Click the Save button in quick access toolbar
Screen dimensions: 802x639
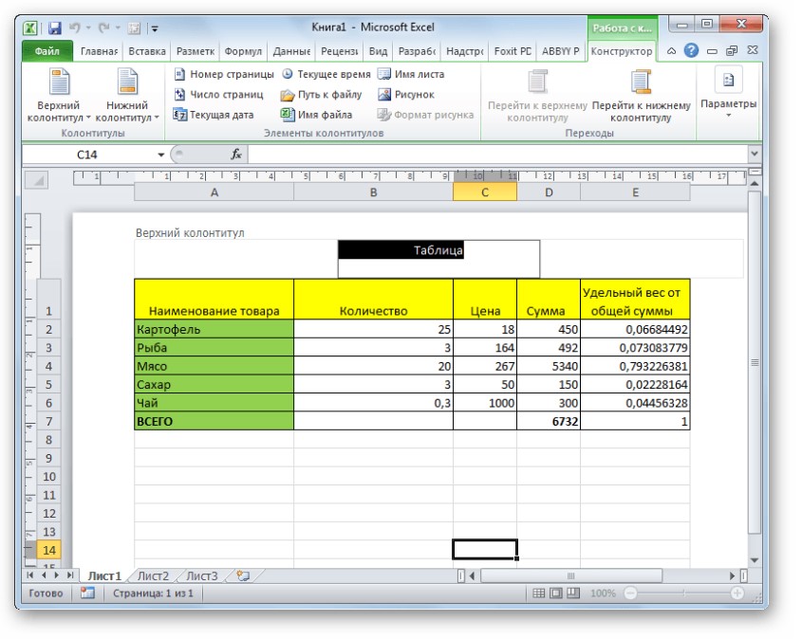click(x=54, y=28)
